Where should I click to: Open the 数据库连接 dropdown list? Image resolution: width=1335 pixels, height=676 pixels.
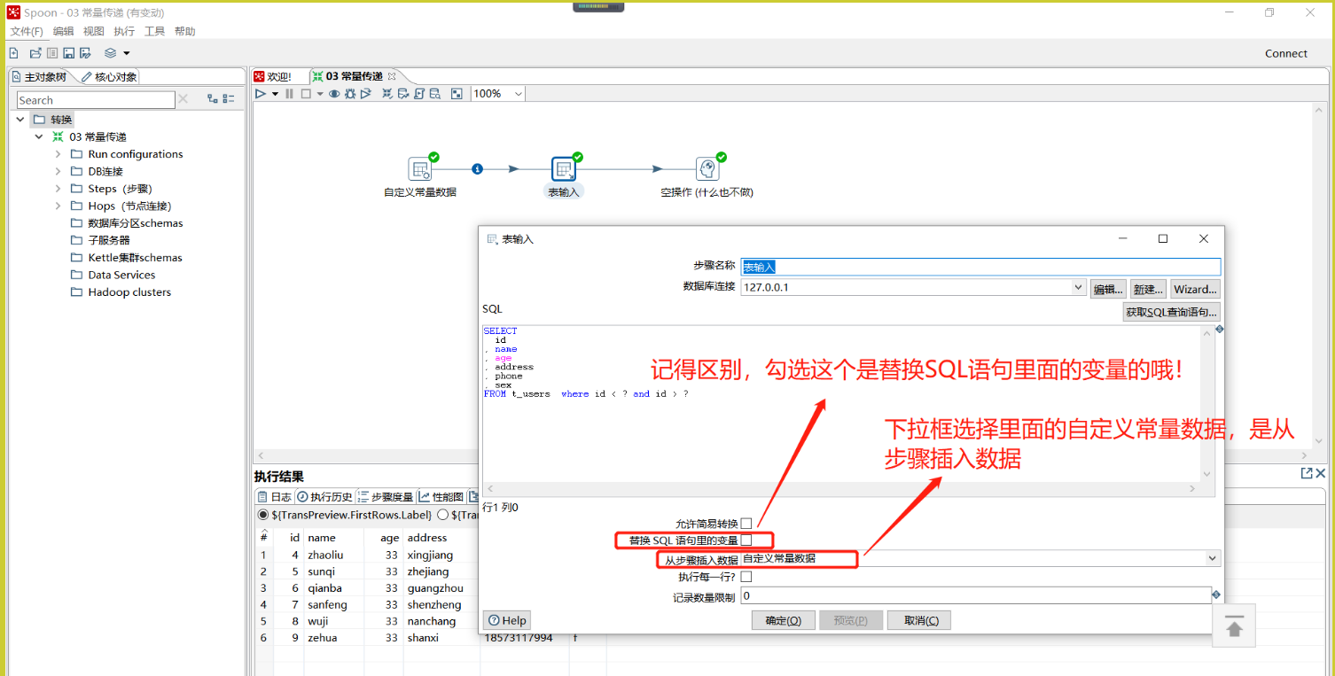tap(1078, 288)
